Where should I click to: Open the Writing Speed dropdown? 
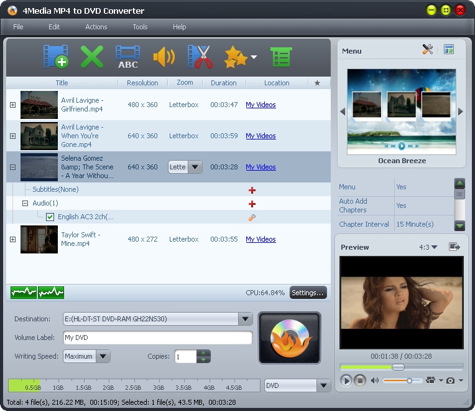click(x=103, y=356)
